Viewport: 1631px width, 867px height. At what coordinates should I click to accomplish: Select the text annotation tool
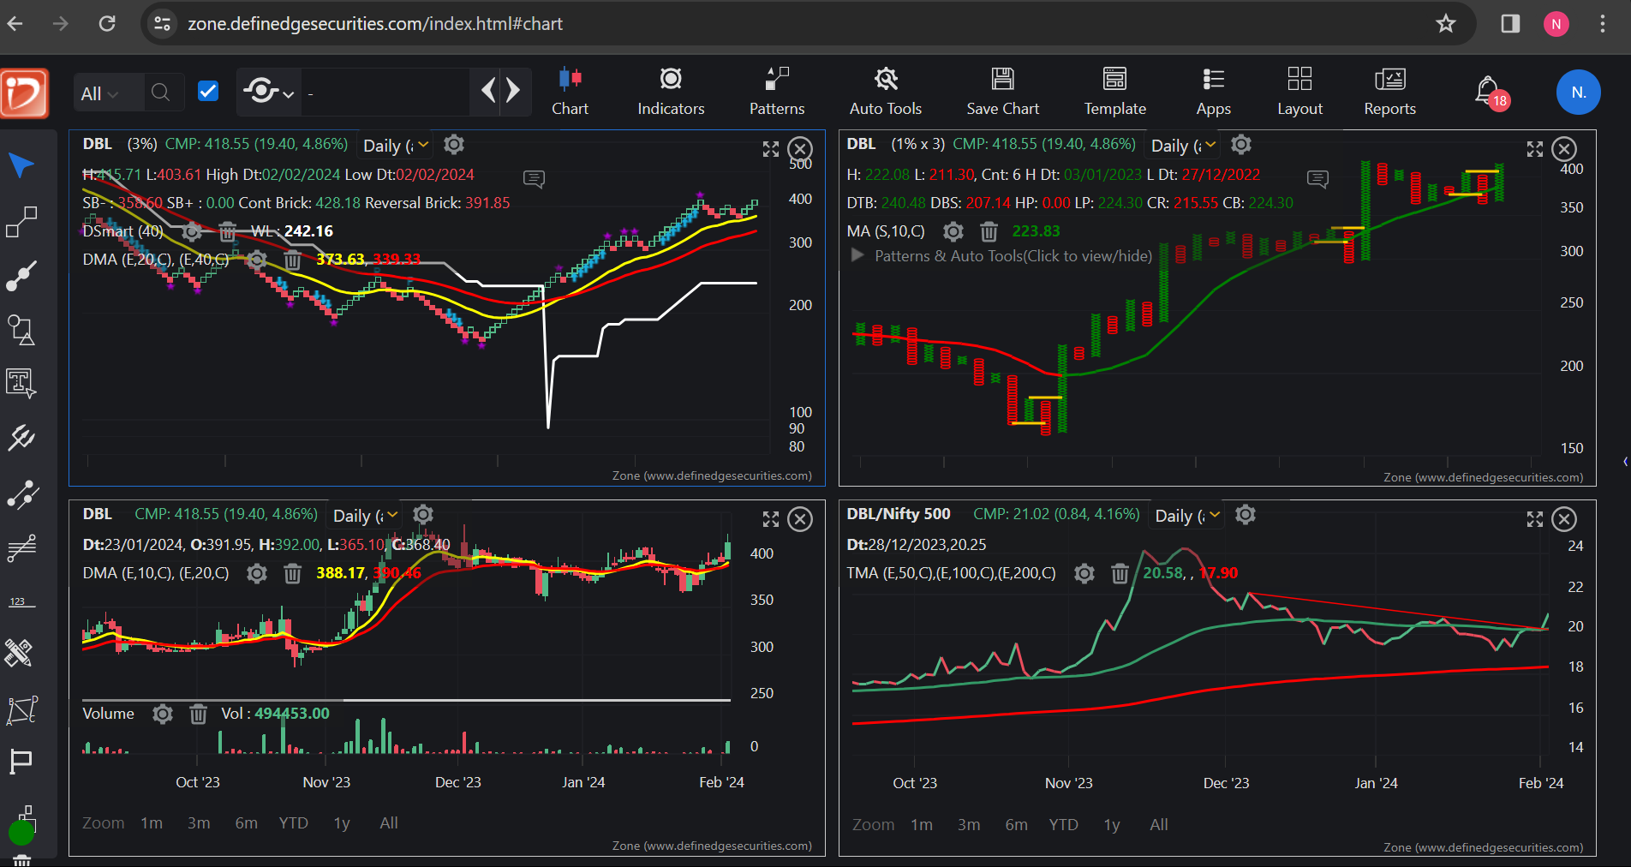coord(21,383)
